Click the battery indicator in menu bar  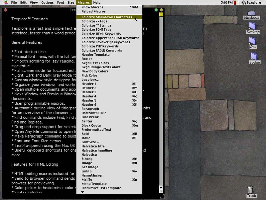(x=235, y=2)
